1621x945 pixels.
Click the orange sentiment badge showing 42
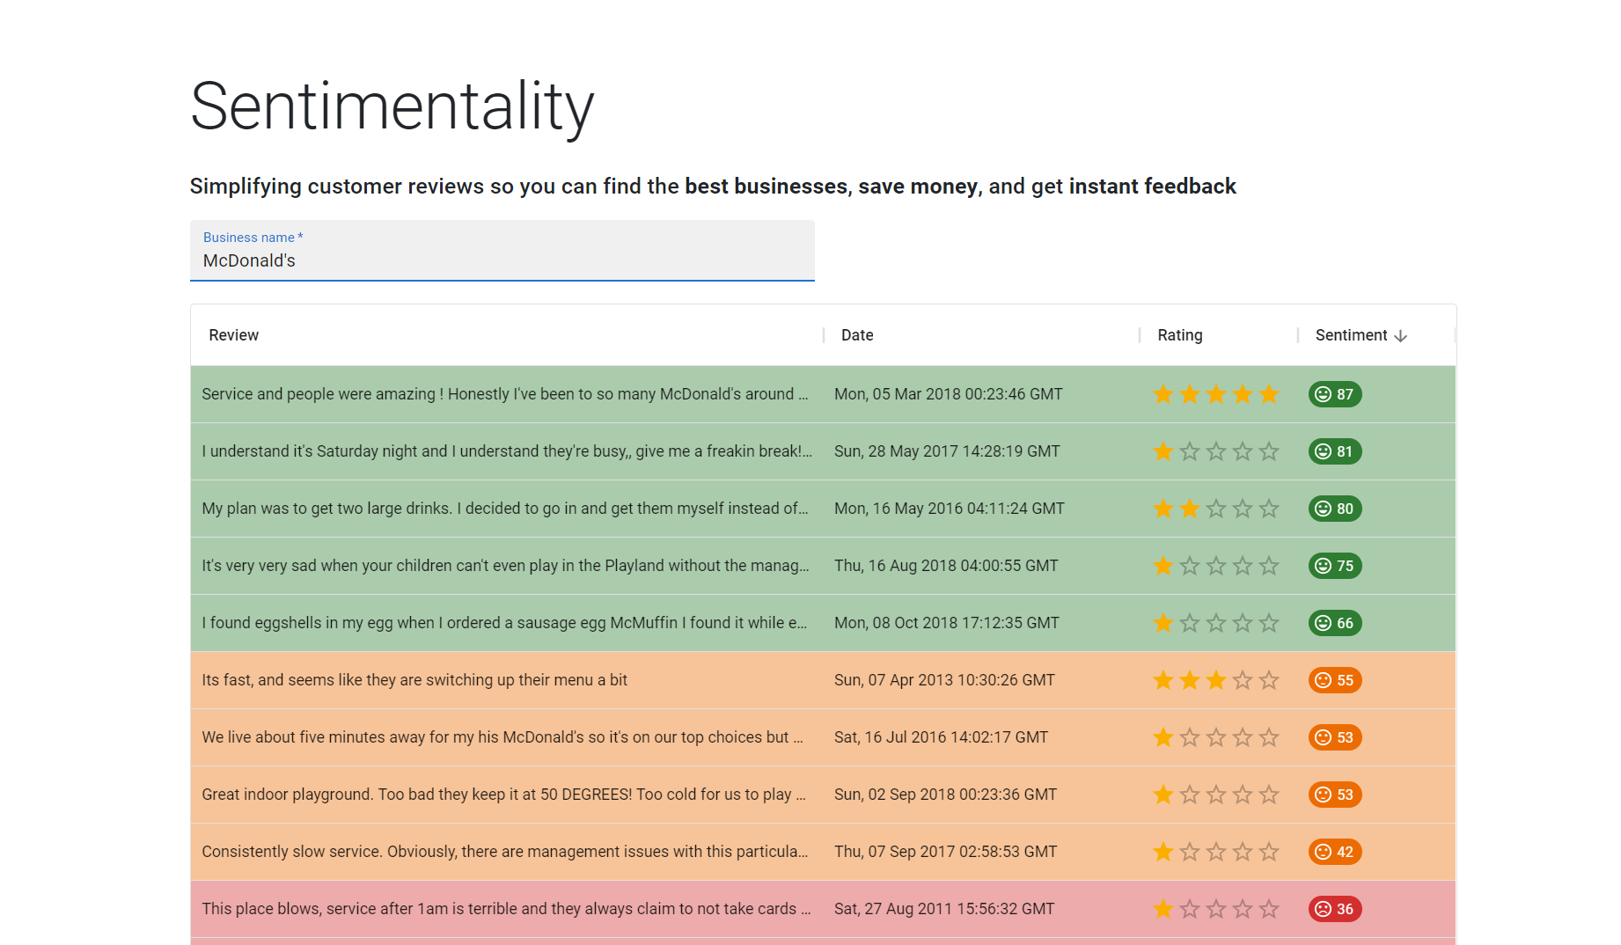click(x=1334, y=852)
